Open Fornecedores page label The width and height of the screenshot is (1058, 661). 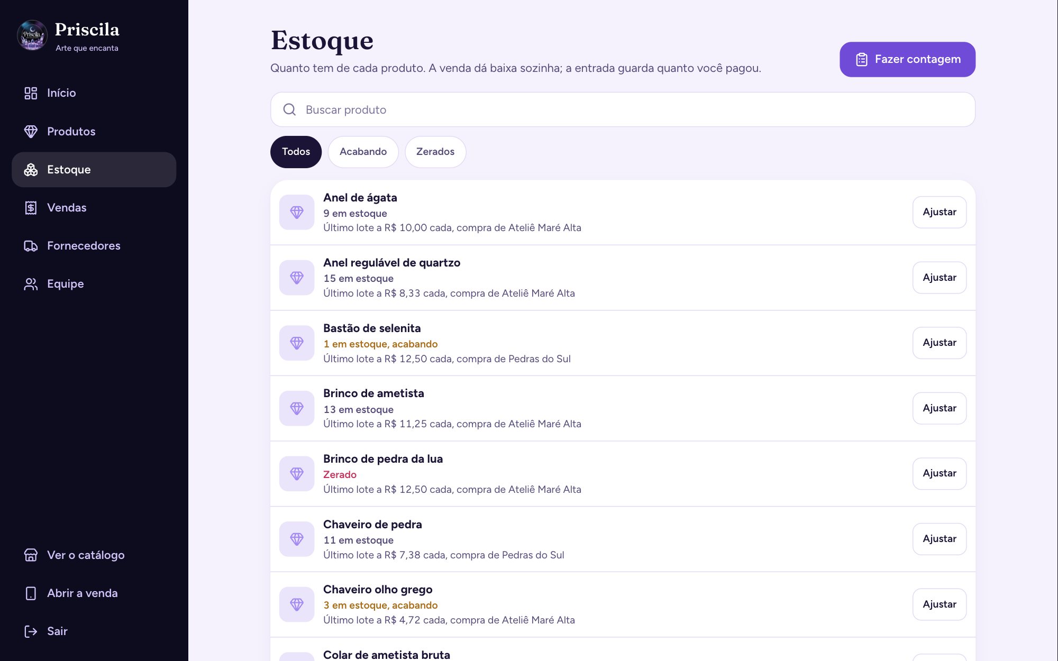[84, 246]
